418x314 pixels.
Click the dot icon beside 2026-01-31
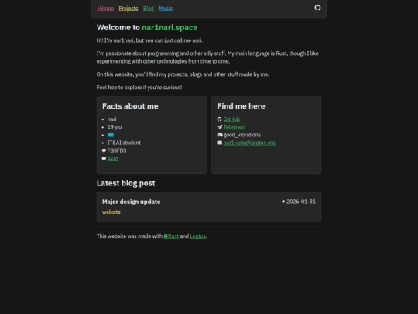(283, 202)
